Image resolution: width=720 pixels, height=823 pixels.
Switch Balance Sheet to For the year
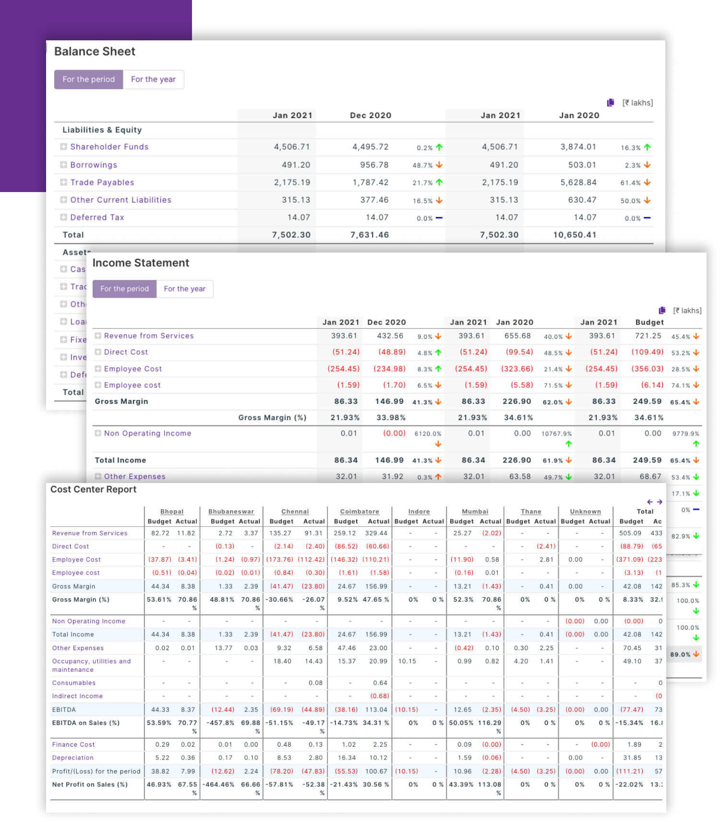click(153, 79)
